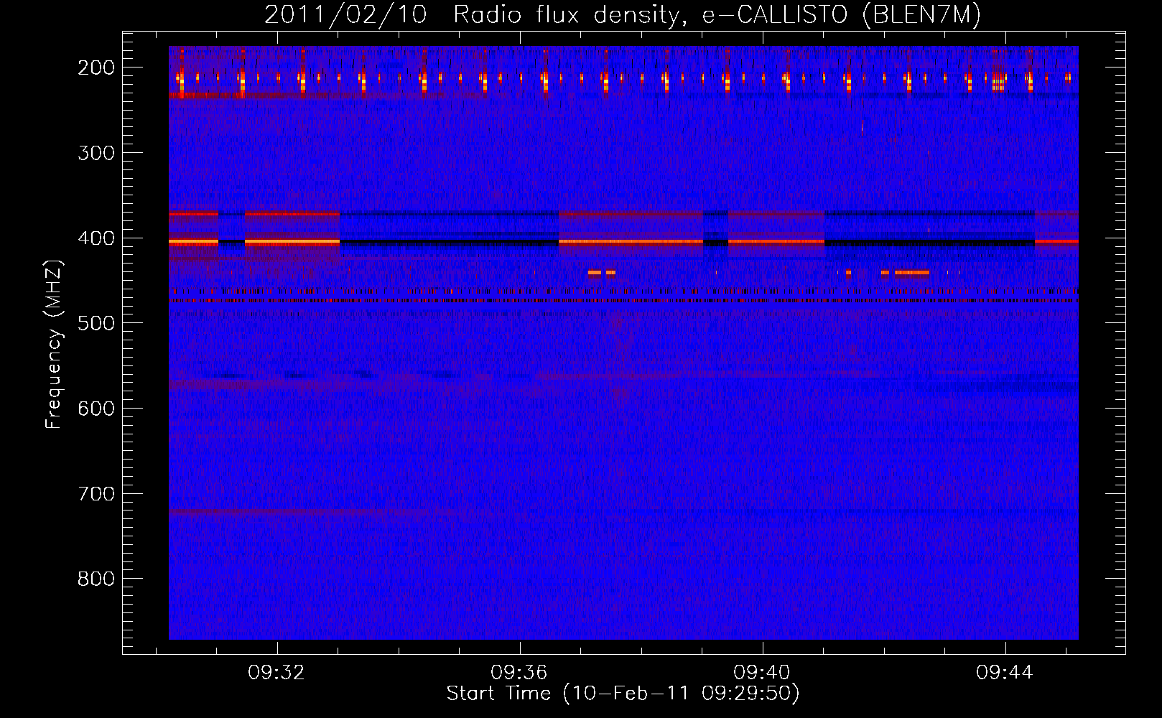Click the 600 frequency tick label
This screenshot has height=718, width=1162.
(x=96, y=409)
